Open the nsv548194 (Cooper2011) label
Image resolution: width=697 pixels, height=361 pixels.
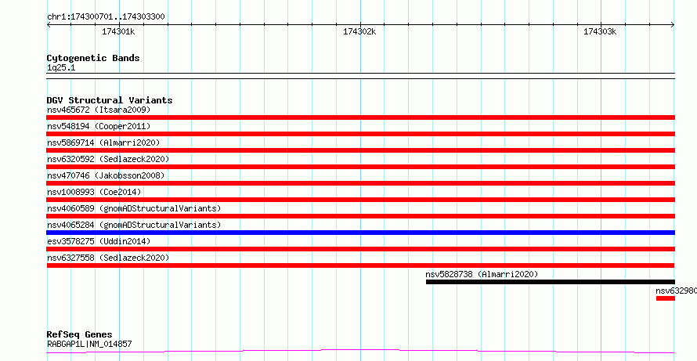99,126
